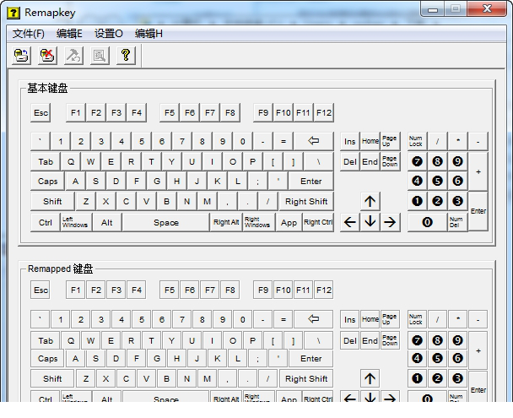Screen dimensions: 513x418
Task: Select Left Windows key on base keyboard
Action: (x=76, y=222)
